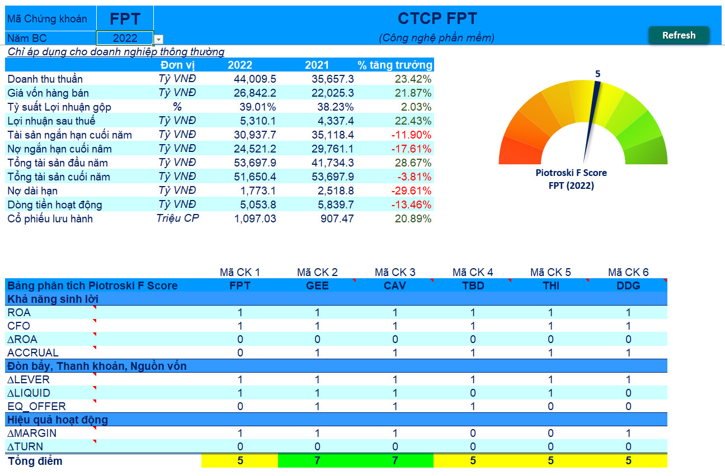Click Lợi nhuận sau thuế value 5,310.1
Screen dimensions: 725x476
point(258,121)
